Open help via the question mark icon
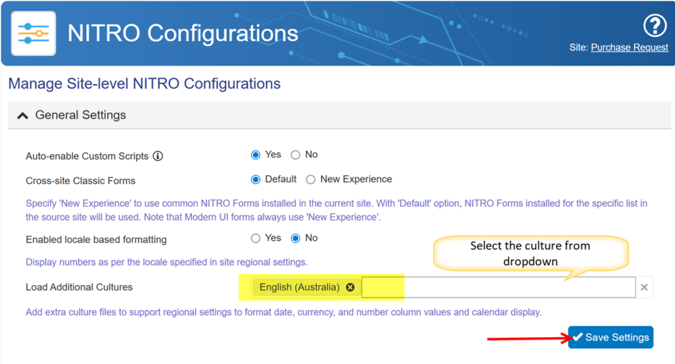Image resolution: width=675 pixels, height=364 pixels. (x=655, y=26)
